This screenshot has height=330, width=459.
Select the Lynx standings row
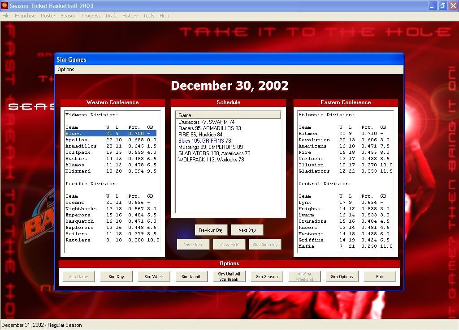pos(346,203)
